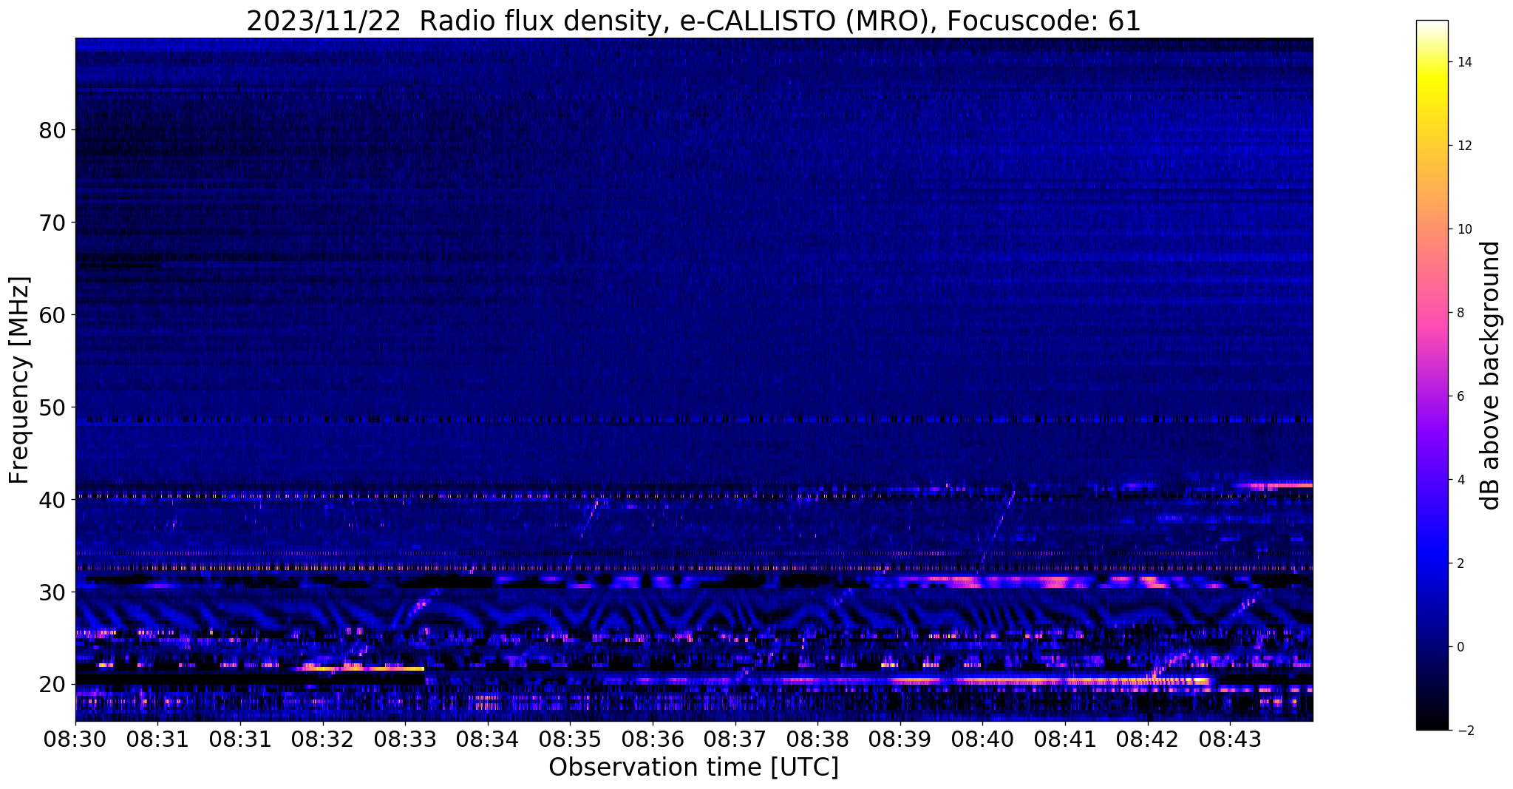1513x789 pixels.
Task: Select the 08:39 time tick label
Action: [x=900, y=739]
